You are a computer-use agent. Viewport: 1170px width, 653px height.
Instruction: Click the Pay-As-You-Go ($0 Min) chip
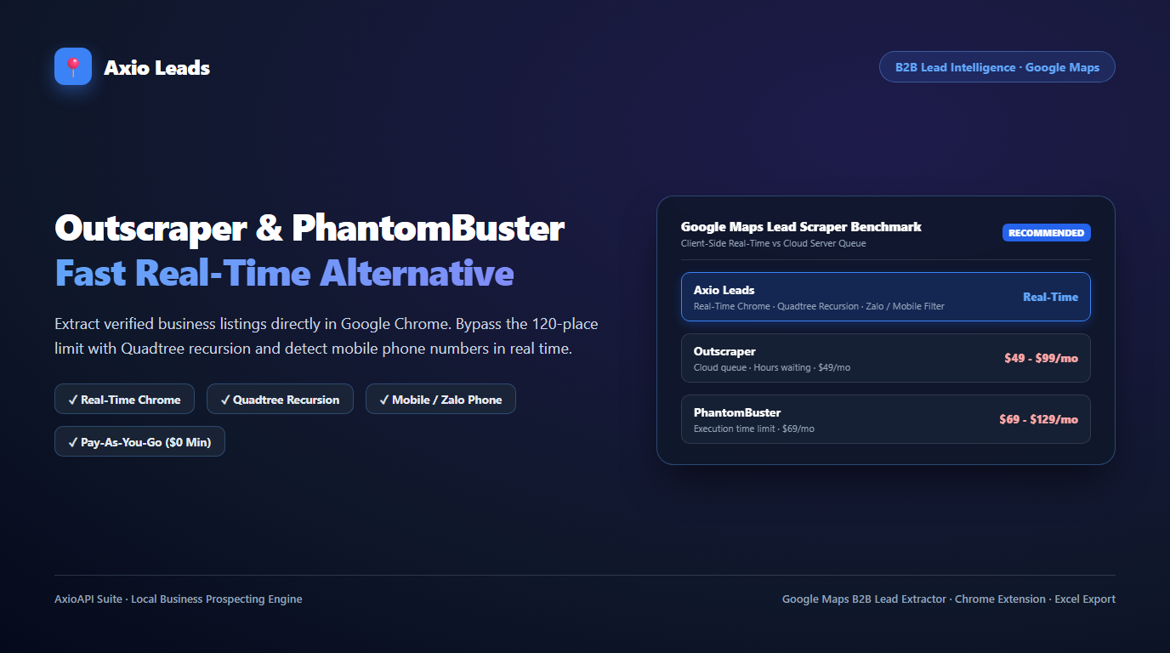(x=139, y=442)
